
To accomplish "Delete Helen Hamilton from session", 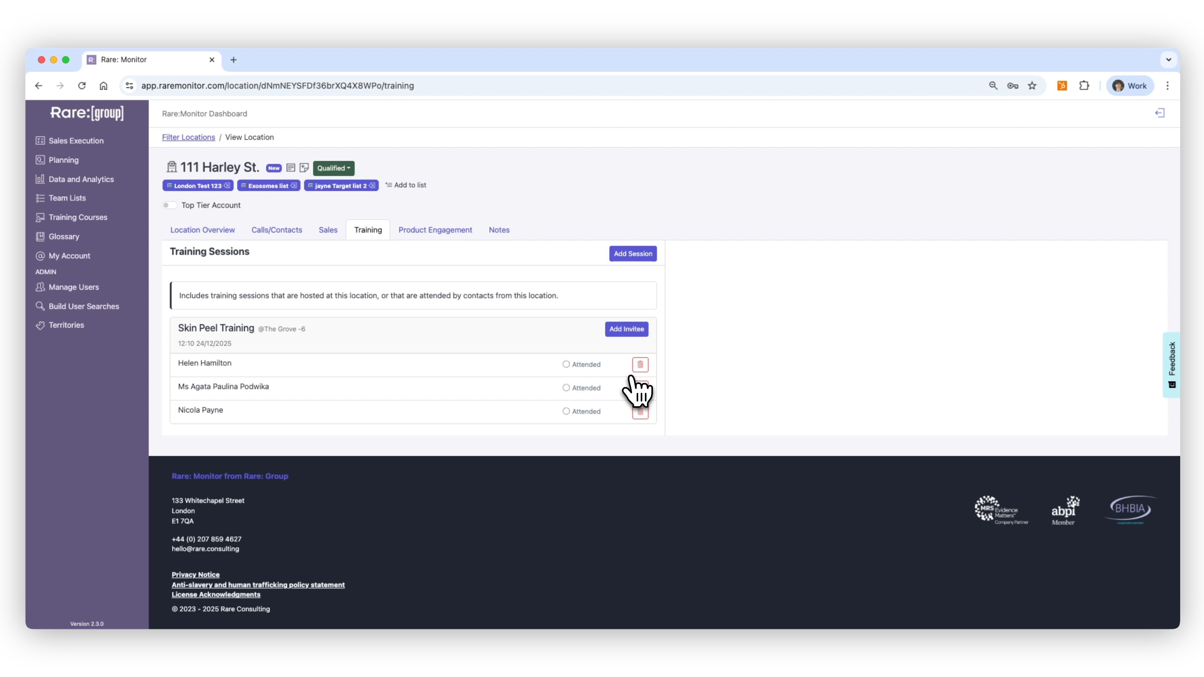I will (640, 365).
